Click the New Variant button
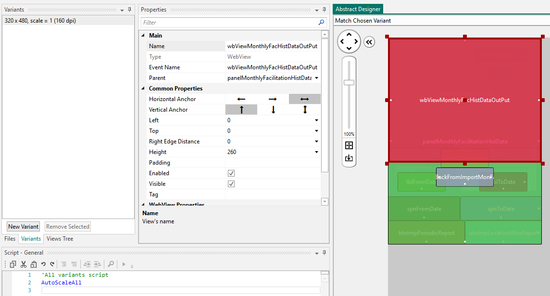The image size is (550, 296). coord(23,226)
